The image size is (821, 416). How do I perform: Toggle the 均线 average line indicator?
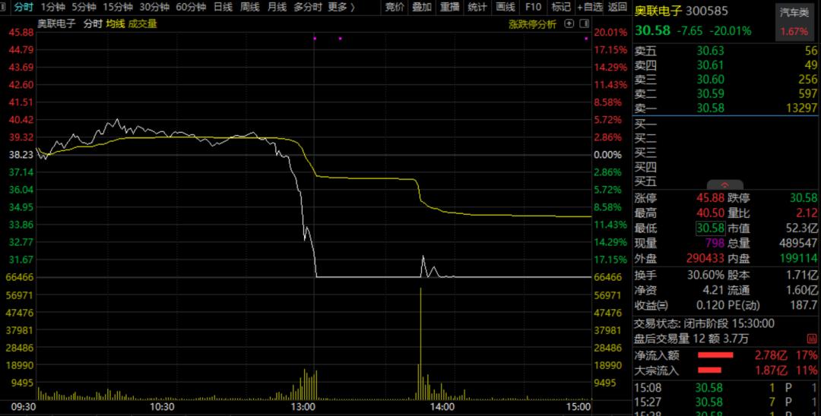click(x=115, y=24)
